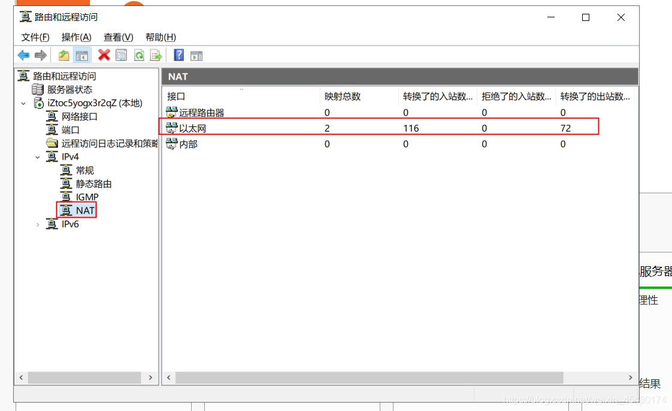Image resolution: width=672 pixels, height=411 pixels.
Task: Select 常规 under IPv4
Action: pyautogui.click(x=84, y=171)
